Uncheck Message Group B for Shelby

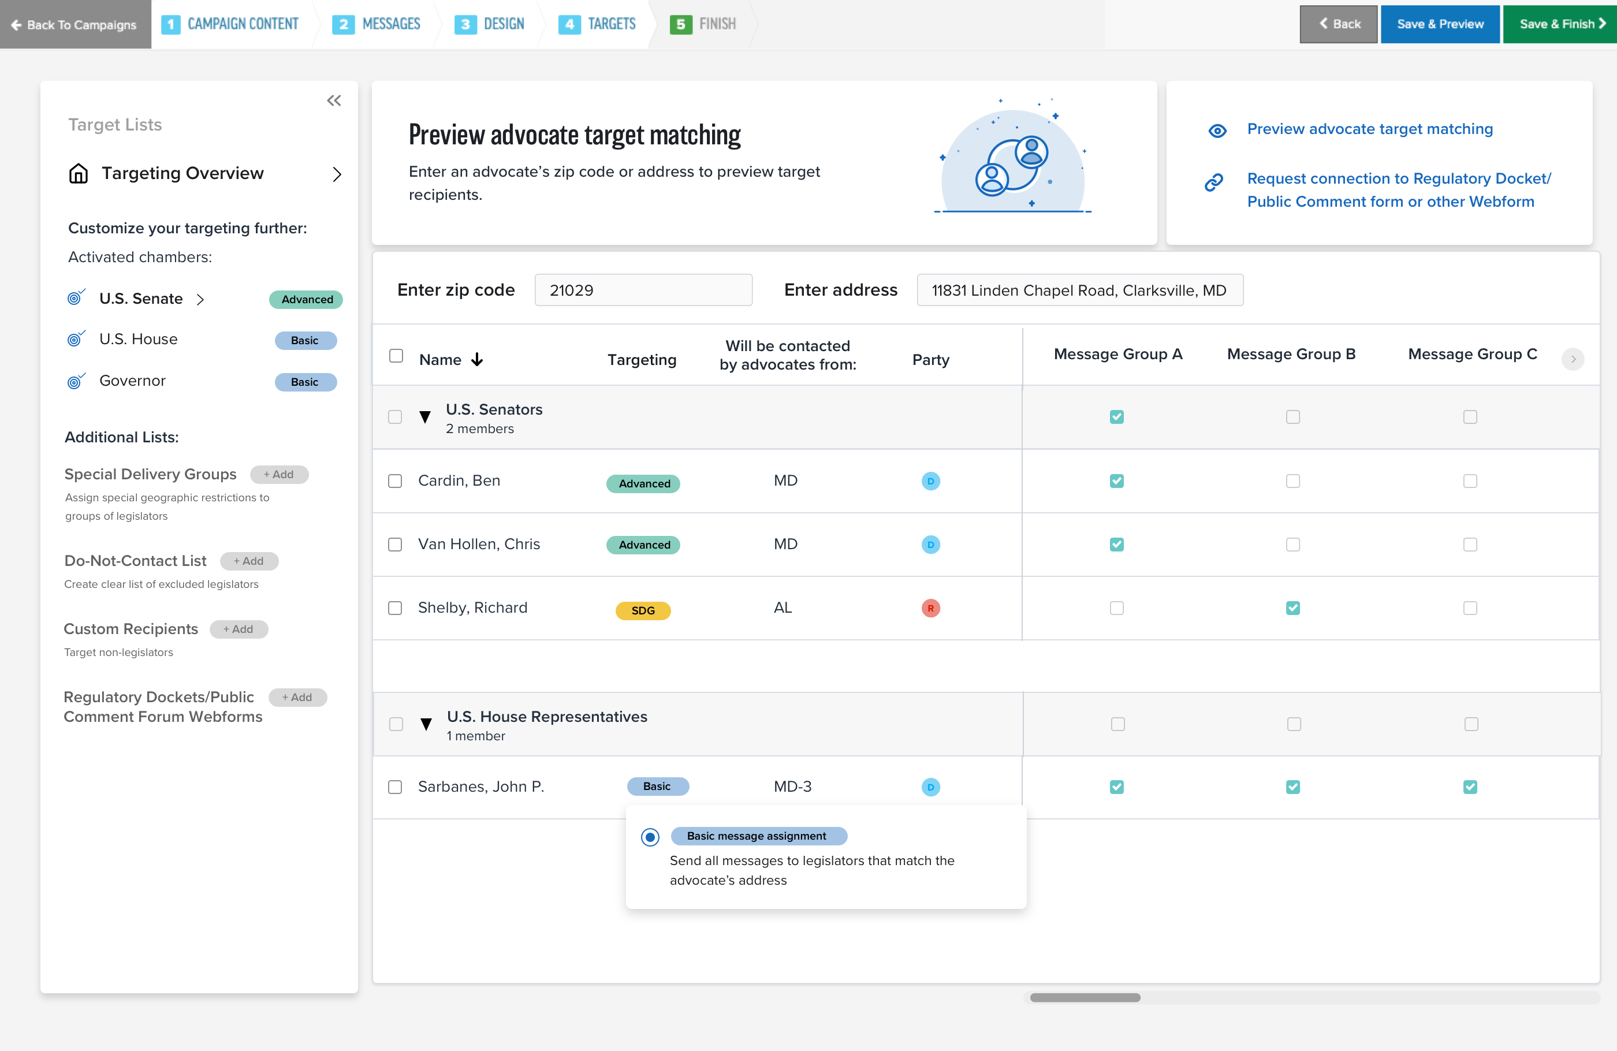tap(1292, 608)
